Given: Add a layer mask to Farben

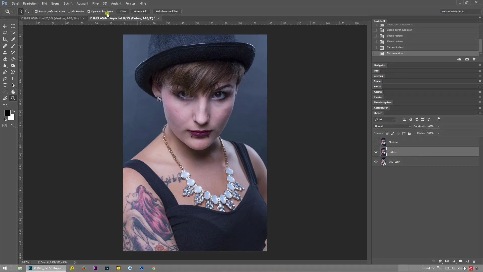Looking at the screenshot, I should click(447, 261).
